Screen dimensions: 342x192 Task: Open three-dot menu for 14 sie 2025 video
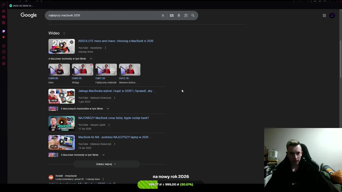(115, 144)
